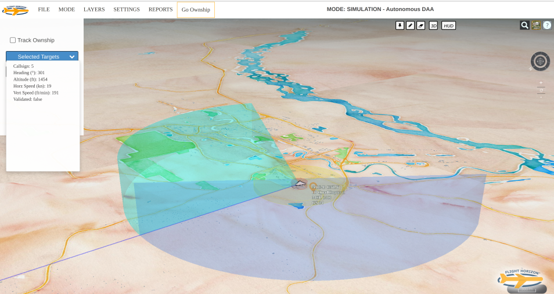The height and width of the screenshot is (294, 554).
Task: Open the LAYERS menu
Action: click(94, 9)
